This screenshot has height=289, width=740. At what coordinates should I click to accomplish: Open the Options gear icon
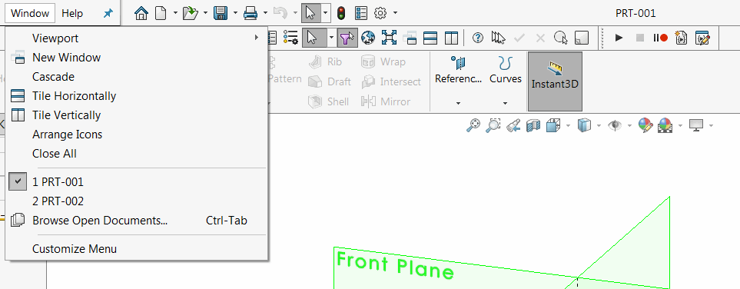(380, 13)
